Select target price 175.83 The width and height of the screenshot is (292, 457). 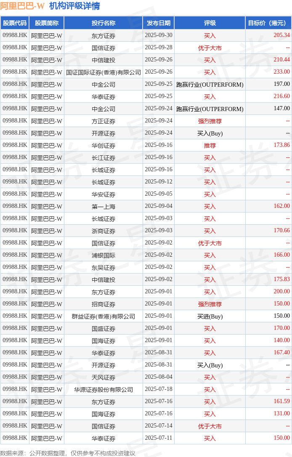click(x=281, y=279)
